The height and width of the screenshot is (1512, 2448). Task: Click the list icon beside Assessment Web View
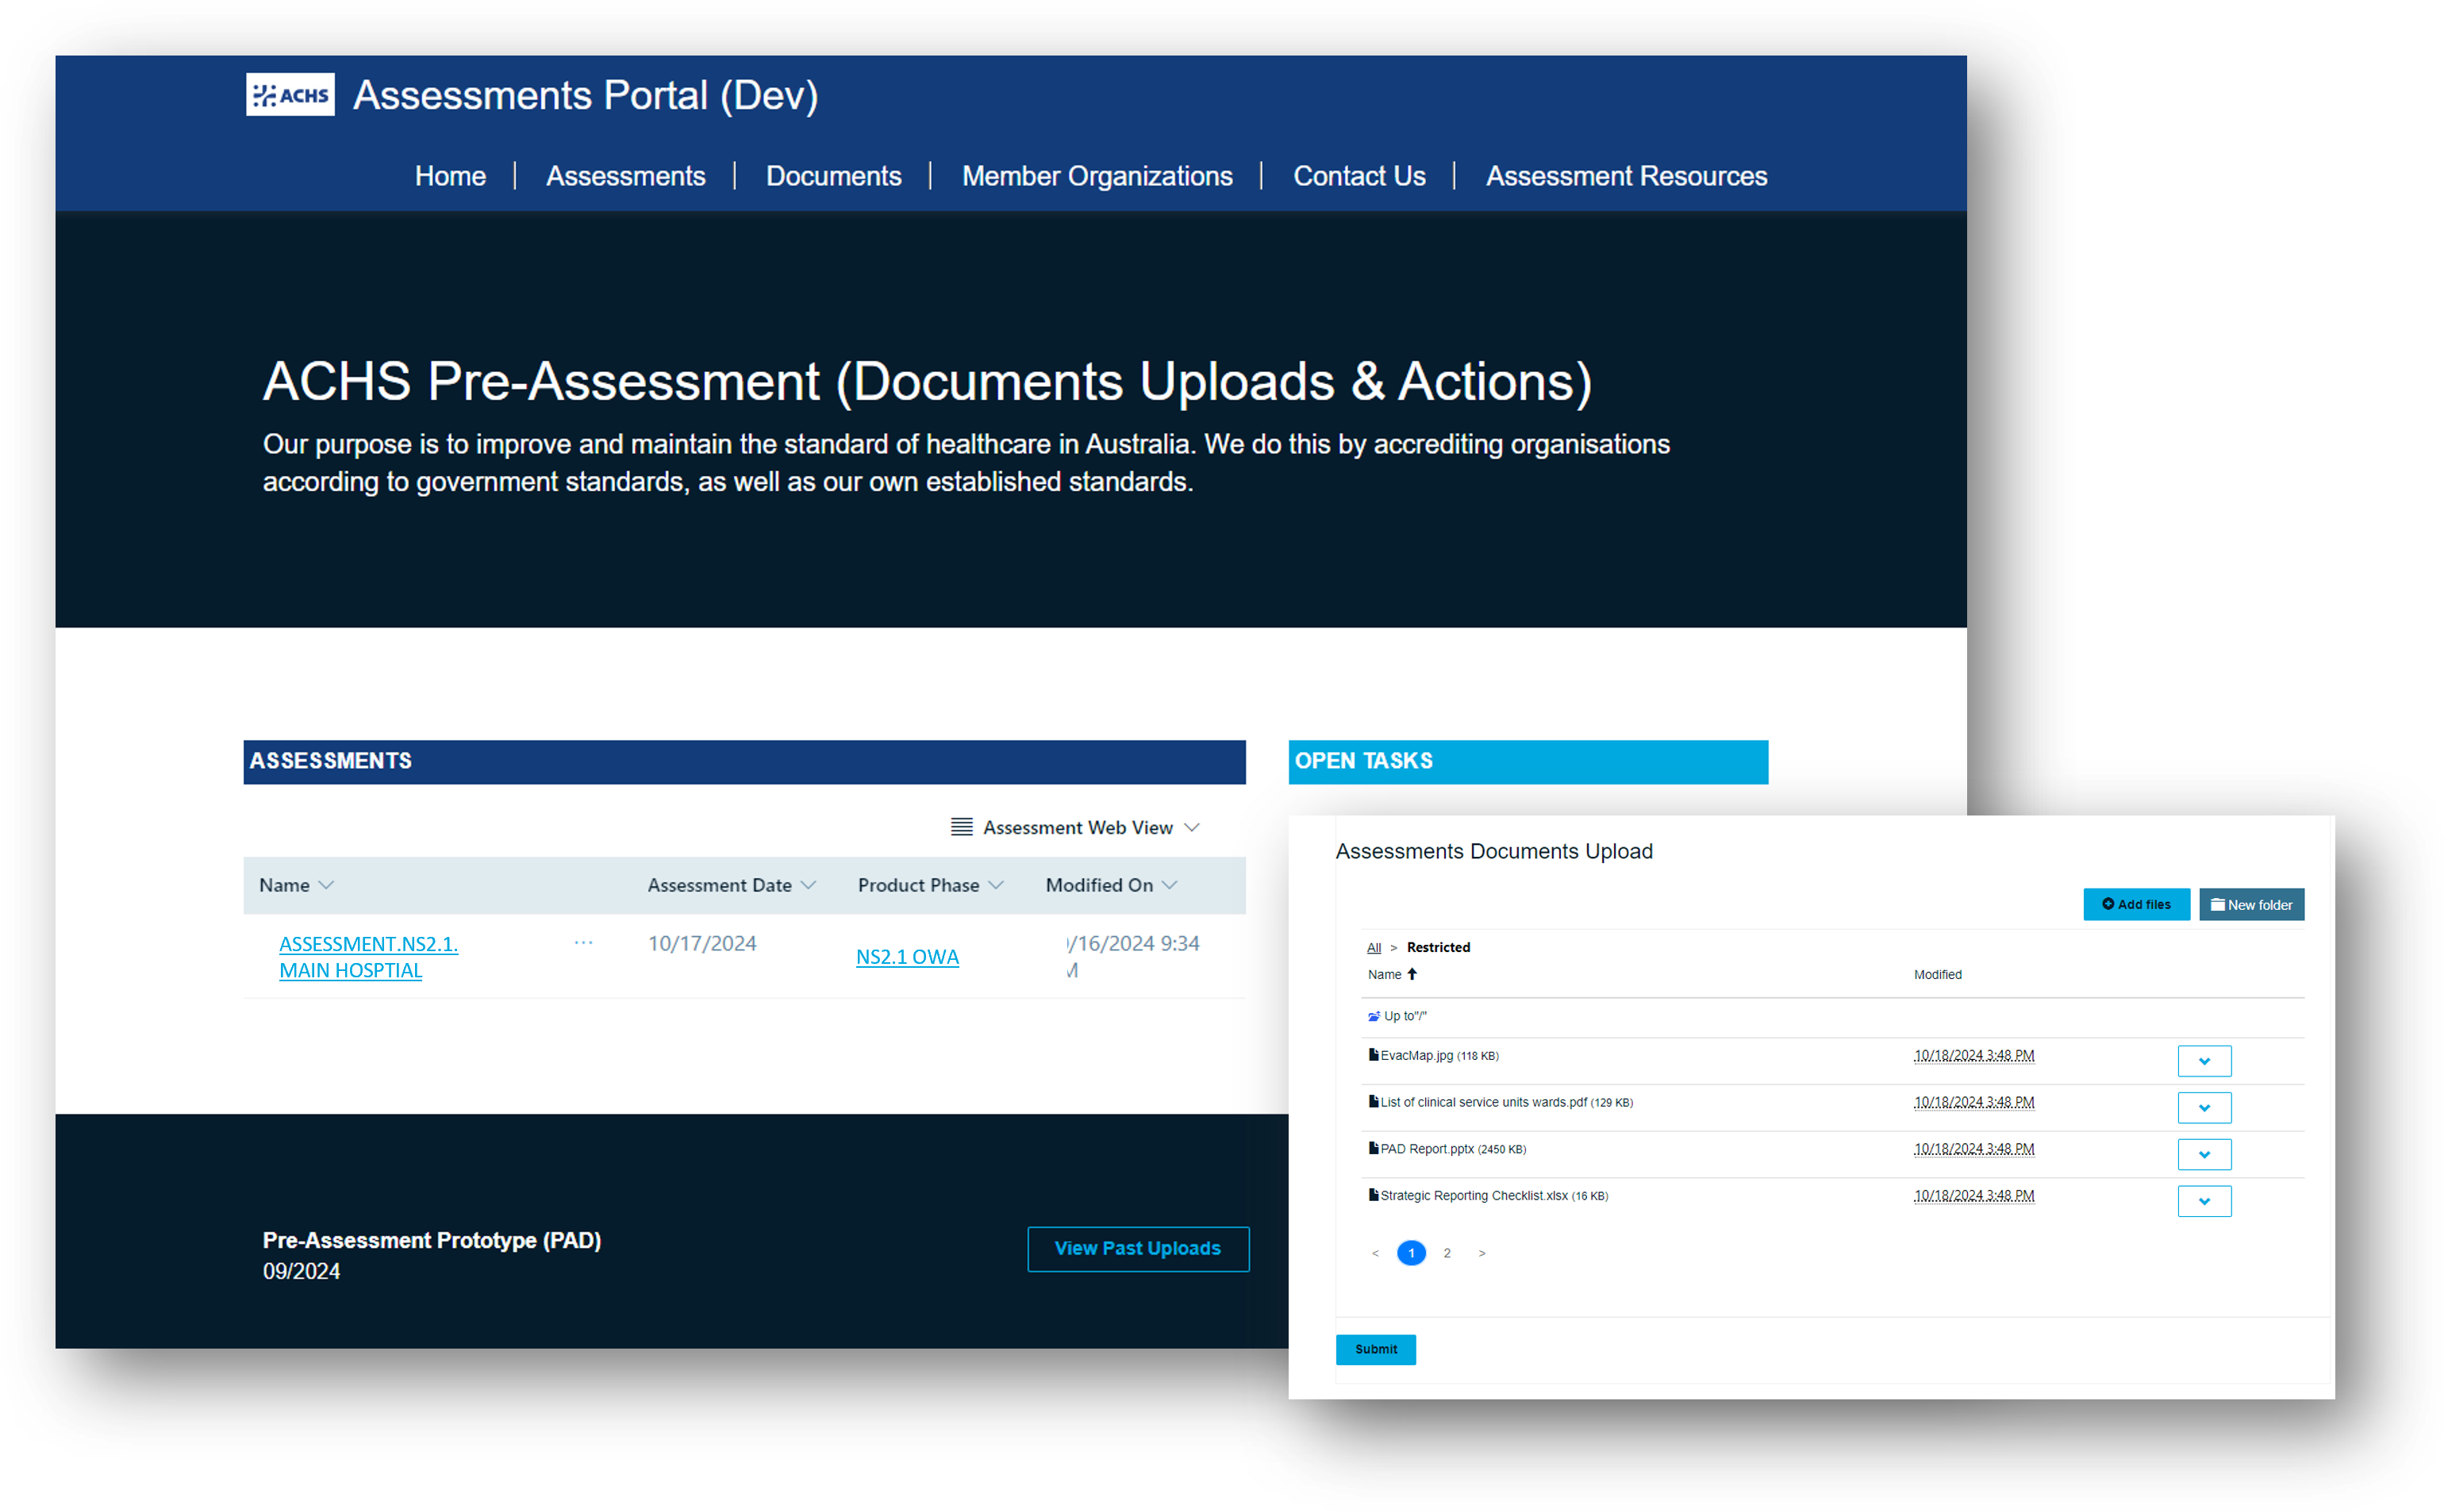click(x=961, y=827)
